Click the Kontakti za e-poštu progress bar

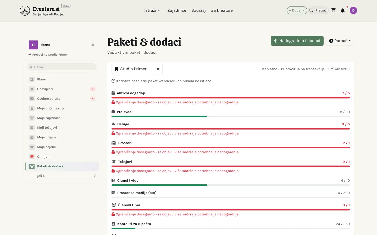coord(231,228)
